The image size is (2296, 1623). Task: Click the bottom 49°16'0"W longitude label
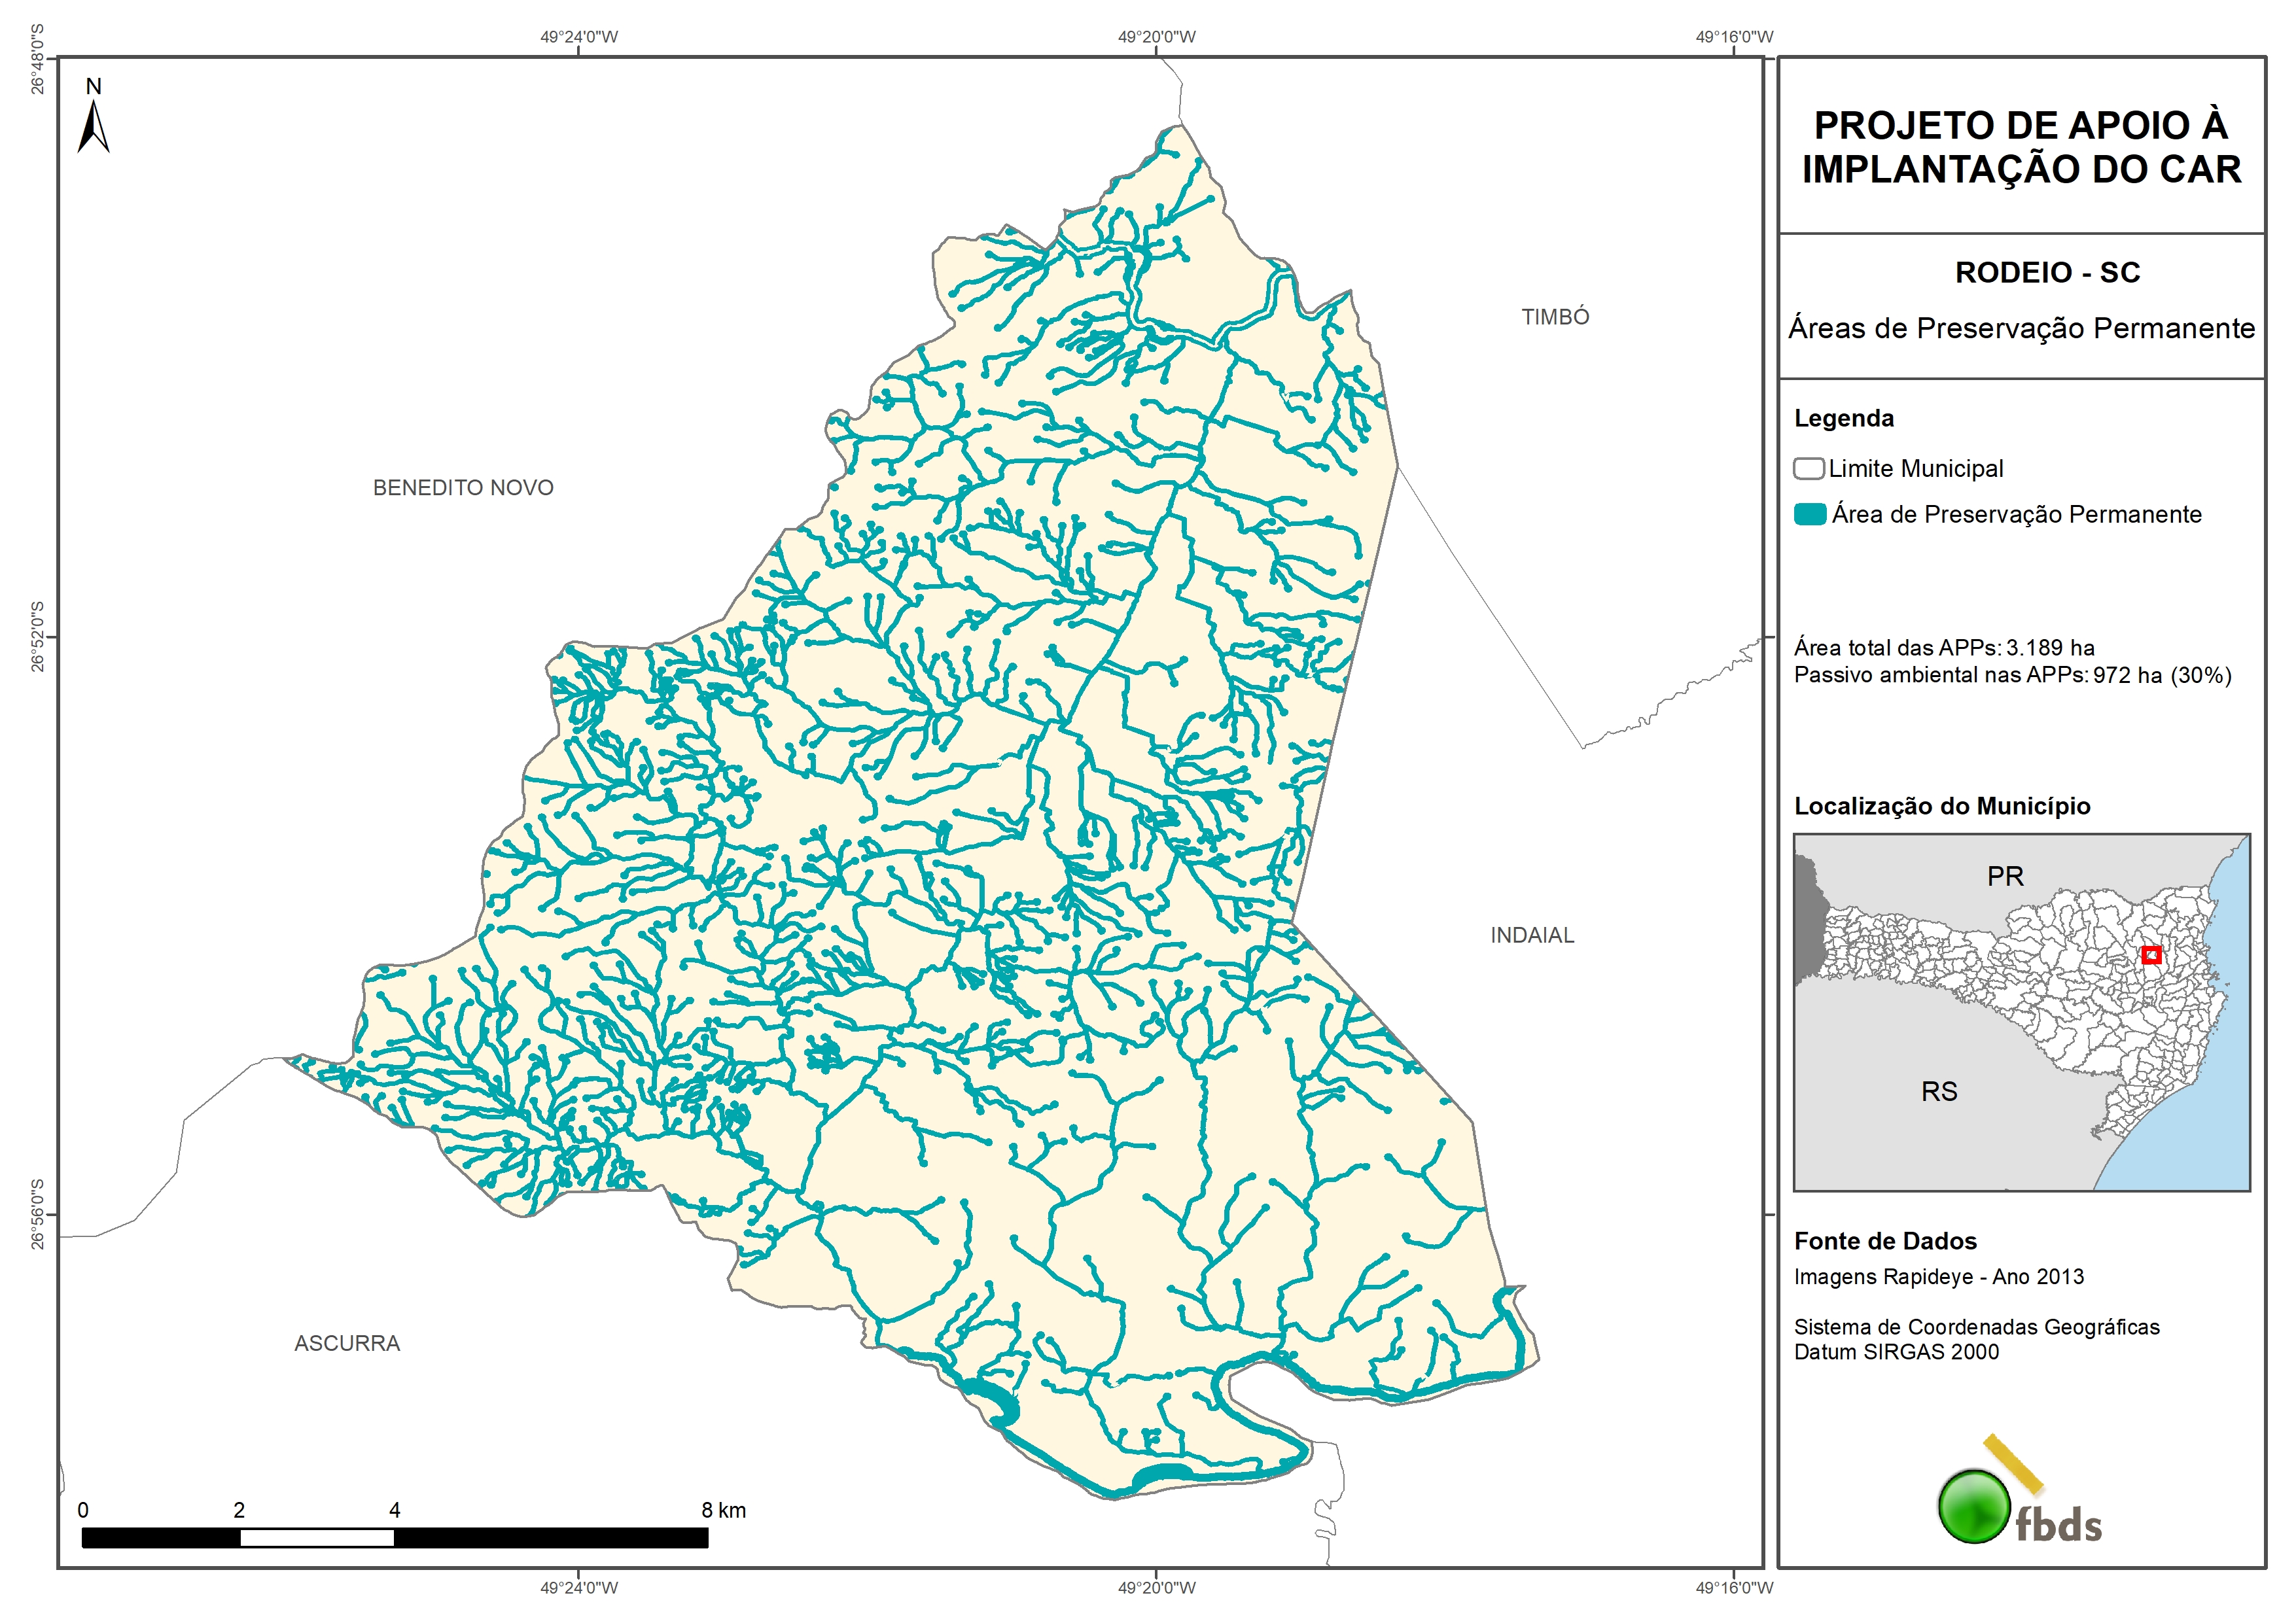pyautogui.click(x=1734, y=1588)
